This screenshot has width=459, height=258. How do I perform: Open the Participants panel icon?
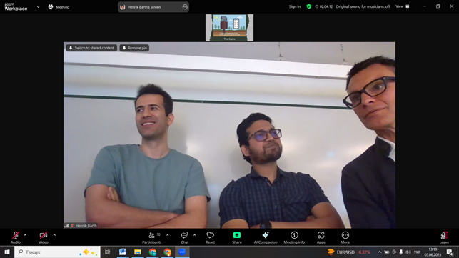(x=151, y=235)
